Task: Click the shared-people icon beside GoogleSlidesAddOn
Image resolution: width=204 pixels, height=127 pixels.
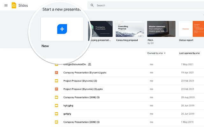Action: click(x=90, y=64)
